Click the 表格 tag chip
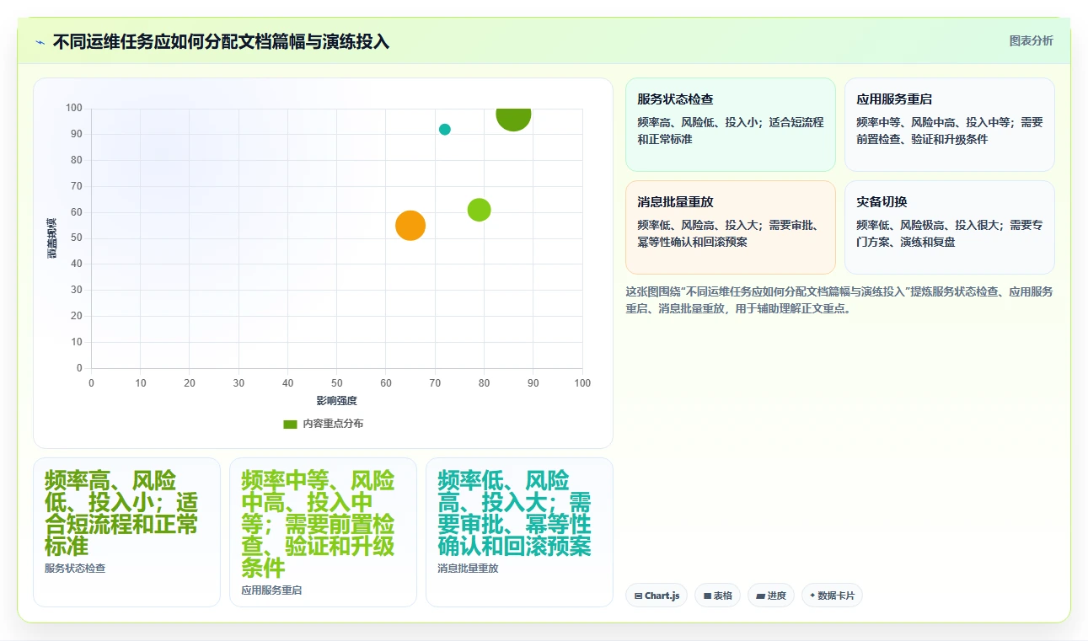Screen dimensions: 1088x641 [717, 596]
